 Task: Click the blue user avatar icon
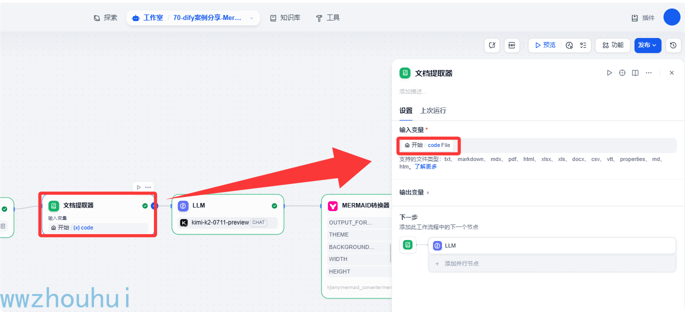[x=671, y=16]
